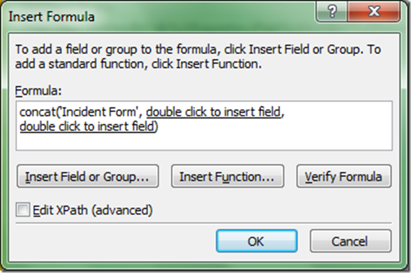Click the comma after 'Incident Form' in formula
The height and width of the screenshot is (273, 411).
[x=142, y=113]
